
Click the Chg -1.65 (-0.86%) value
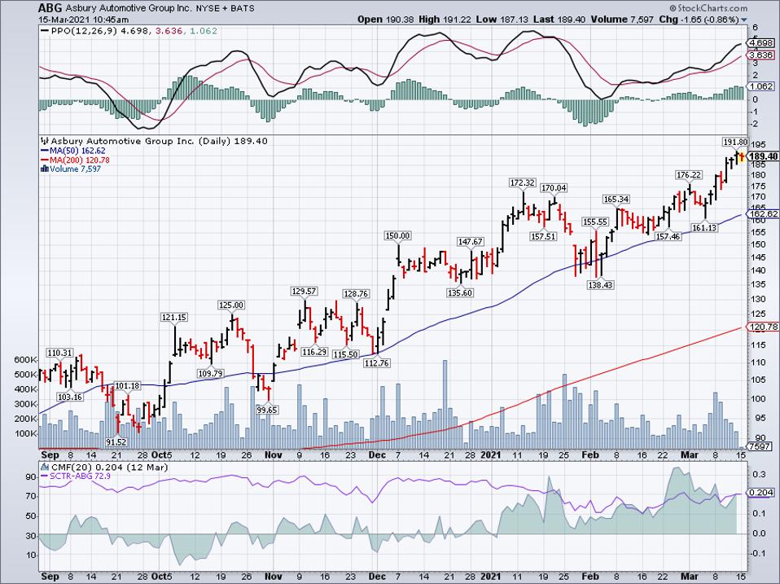click(x=699, y=20)
